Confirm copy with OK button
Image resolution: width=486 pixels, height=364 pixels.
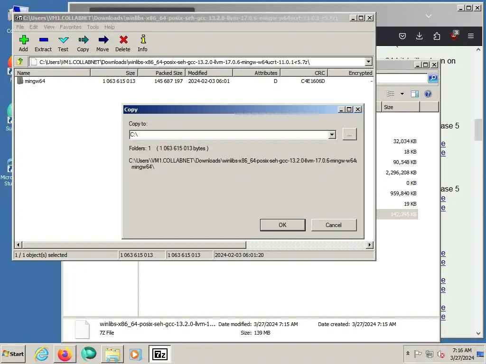click(x=283, y=225)
